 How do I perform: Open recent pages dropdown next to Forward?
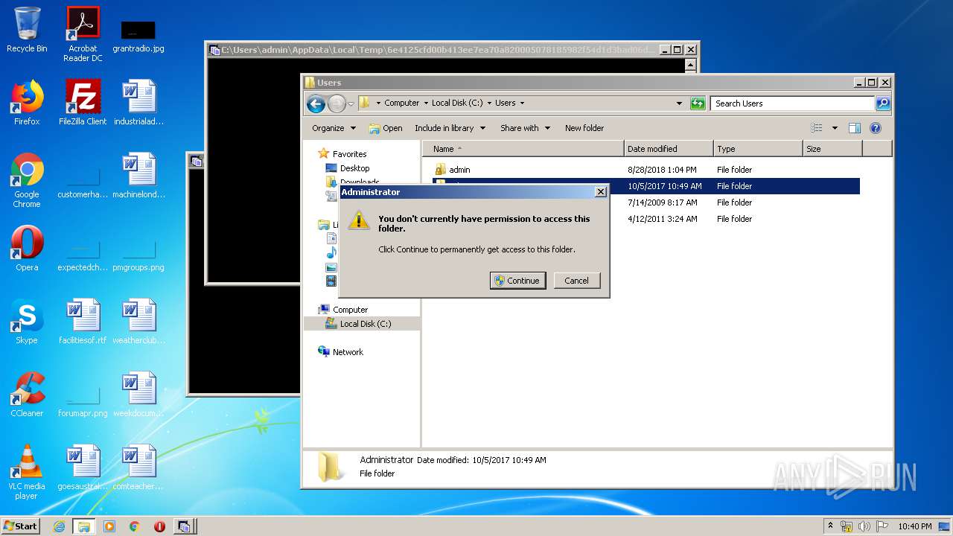coord(351,103)
